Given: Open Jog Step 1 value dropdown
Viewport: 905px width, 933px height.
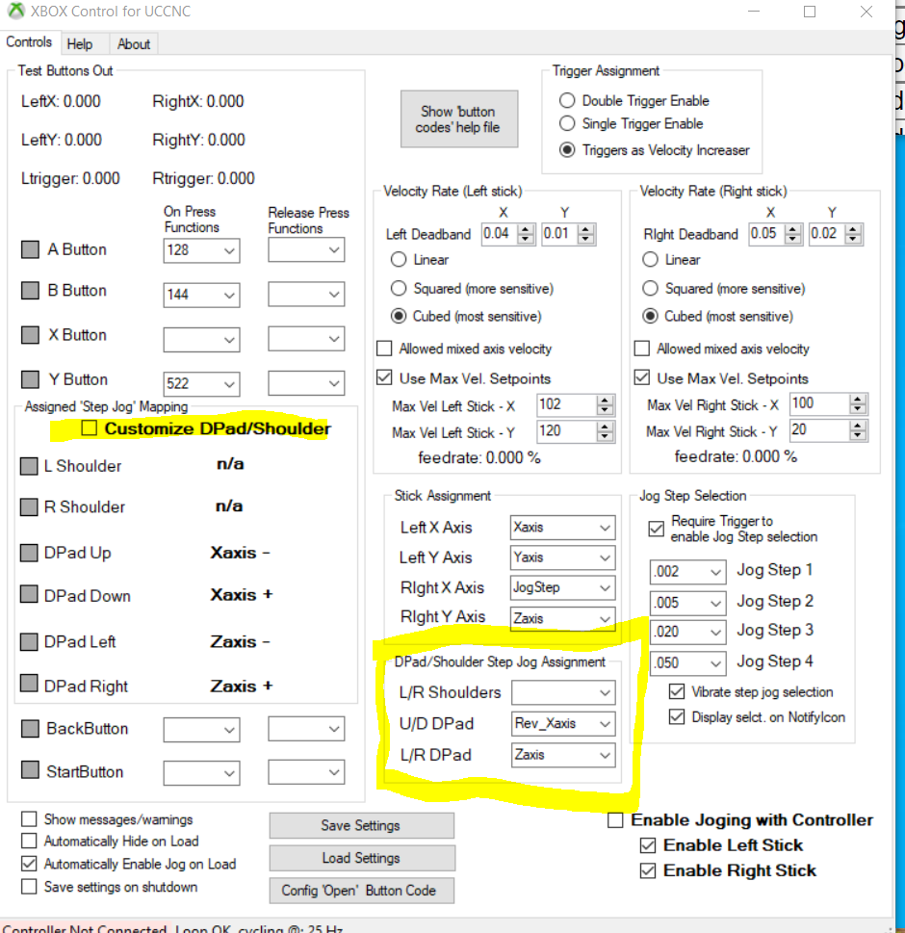Looking at the screenshot, I should [x=687, y=572].
